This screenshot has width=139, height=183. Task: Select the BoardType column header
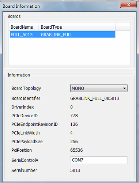click(x=77, y=27)
